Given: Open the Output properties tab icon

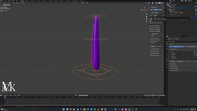Looking at the screenshot, I should (167, 44).
